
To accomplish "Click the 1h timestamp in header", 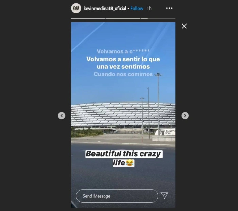I will click(x=149, y=9).
